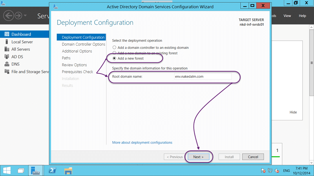Click the network tray icon
The height and width of the screenshot is (176, 314).
point(270,171)
